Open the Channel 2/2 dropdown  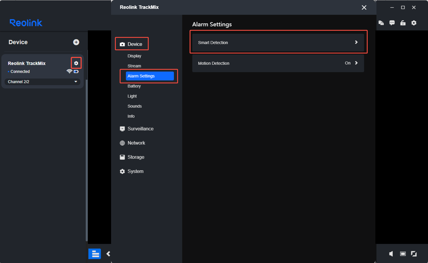pyautogui.click(x=42, y=82)
